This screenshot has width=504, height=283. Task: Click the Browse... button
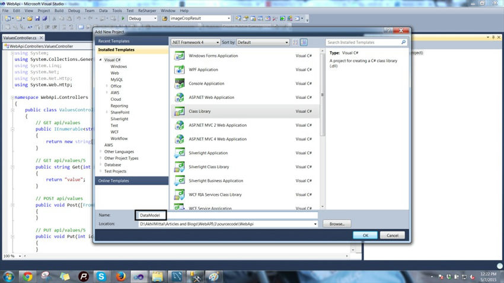point(337,224)
